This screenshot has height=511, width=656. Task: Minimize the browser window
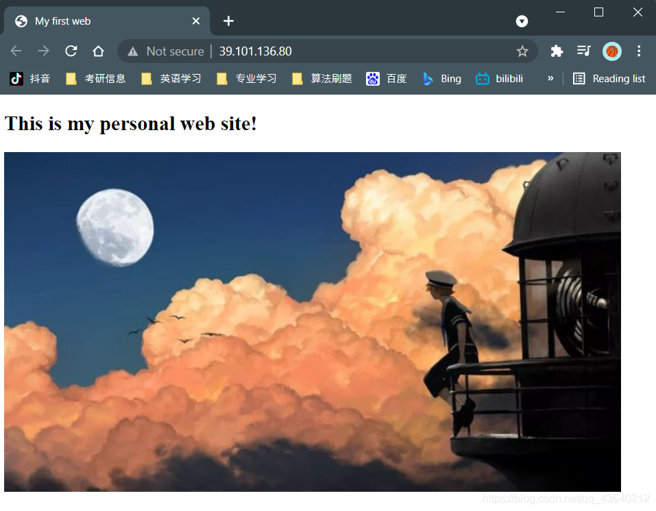pos(560,12)
